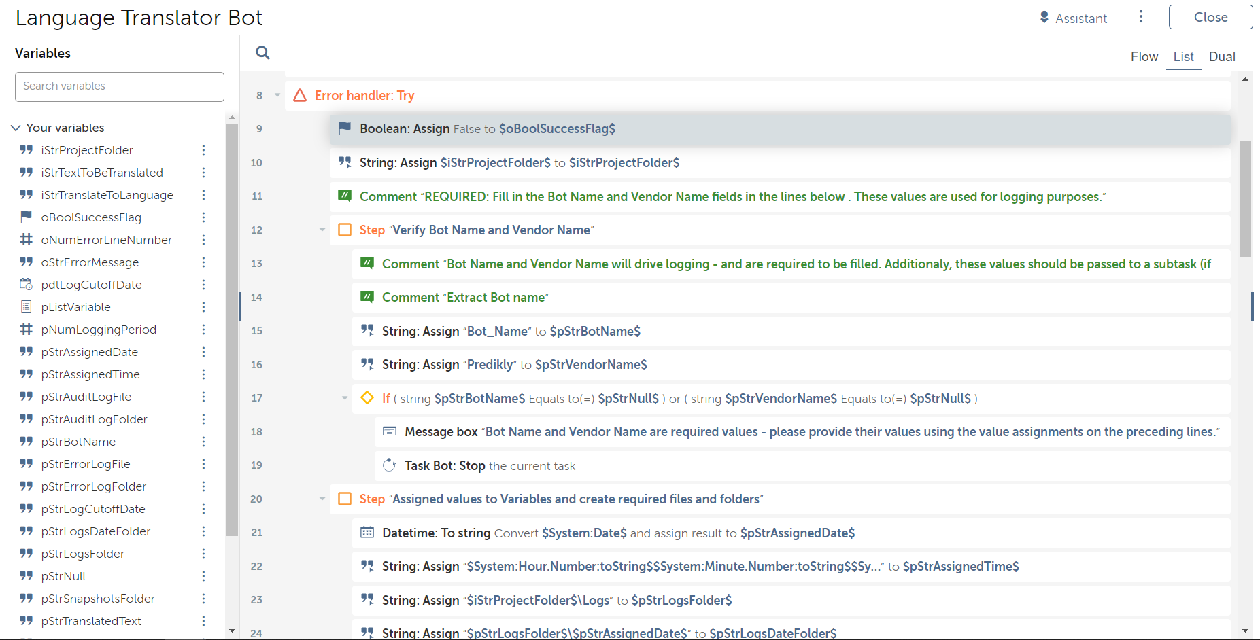Screen dimensions: 1260x640
Task: Click the Task Bot Stop icon
Action: 390,465
